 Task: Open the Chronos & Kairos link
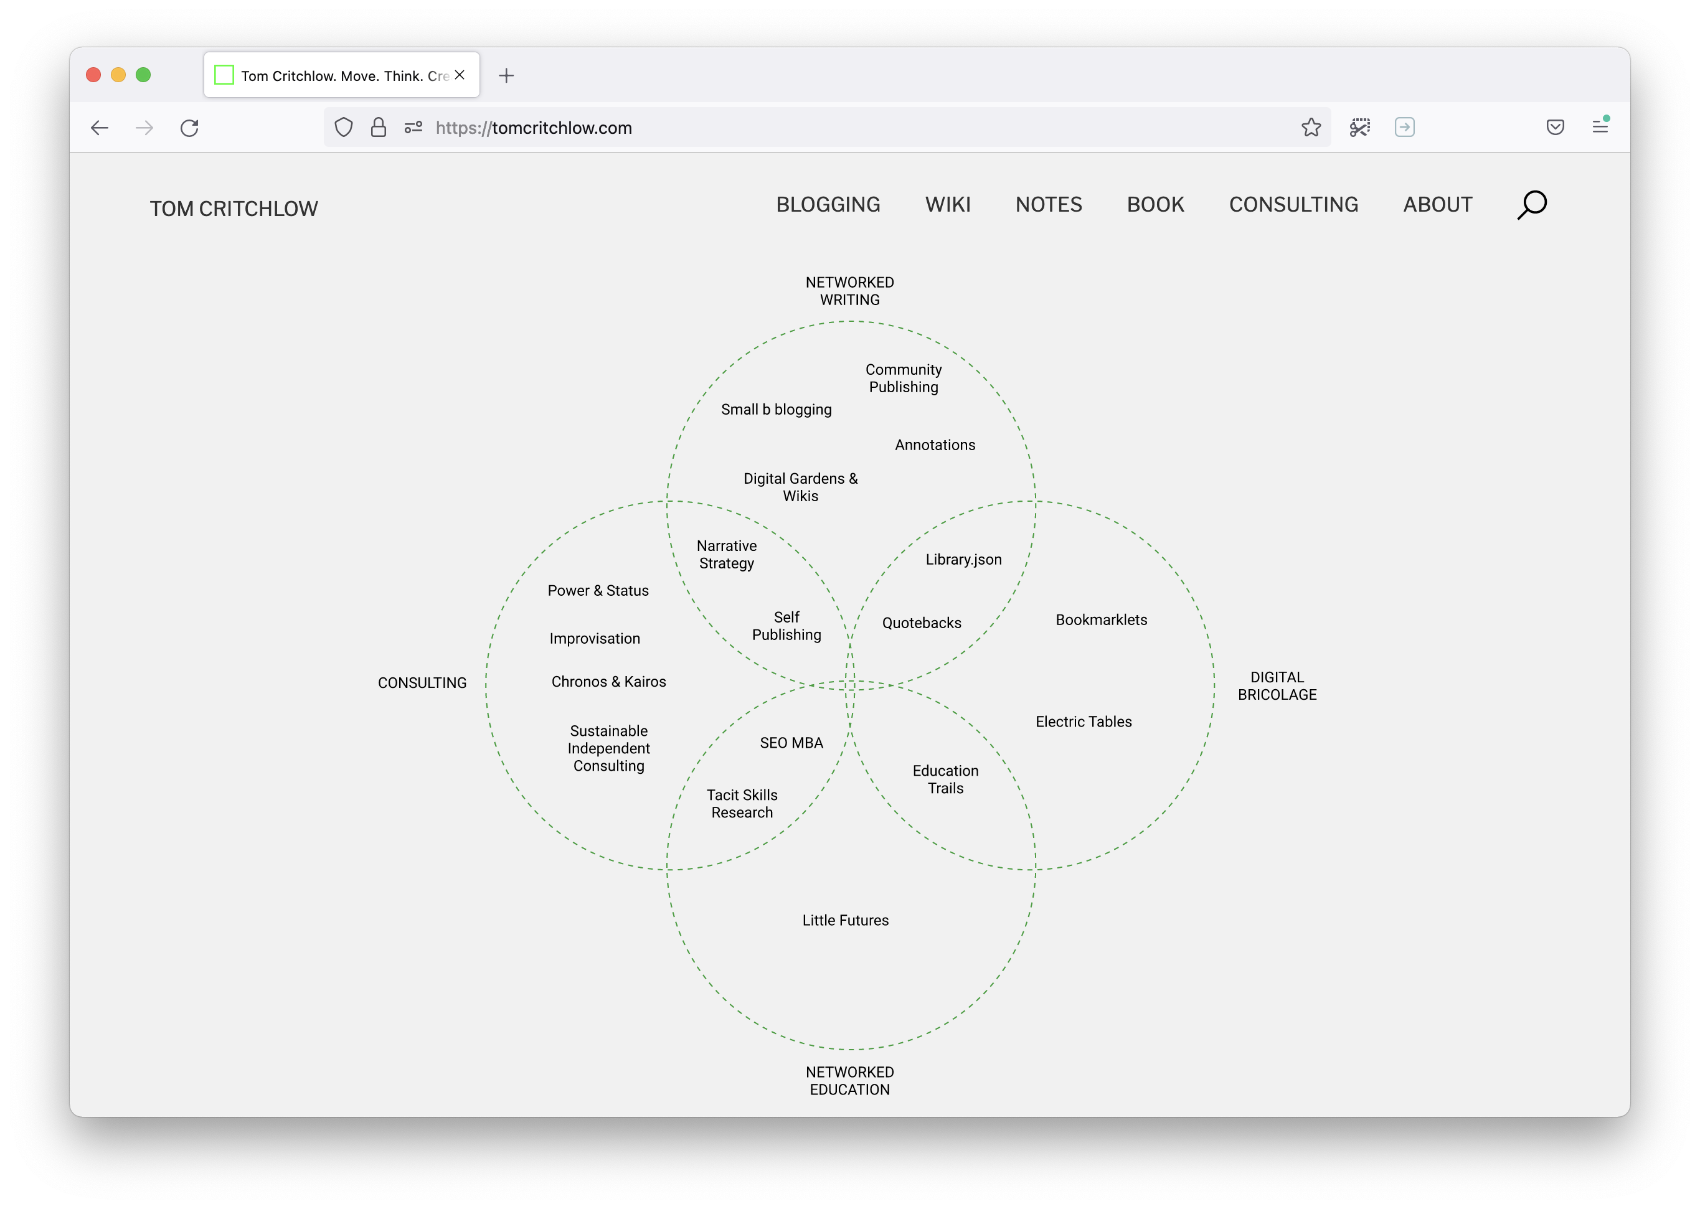[x=608, y=681]
